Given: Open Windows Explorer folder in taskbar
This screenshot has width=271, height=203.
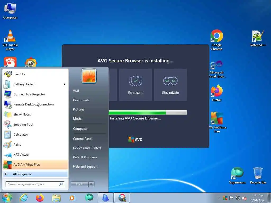Looking at the screenshot, I should pyautogui.click(x=56, y=198).
